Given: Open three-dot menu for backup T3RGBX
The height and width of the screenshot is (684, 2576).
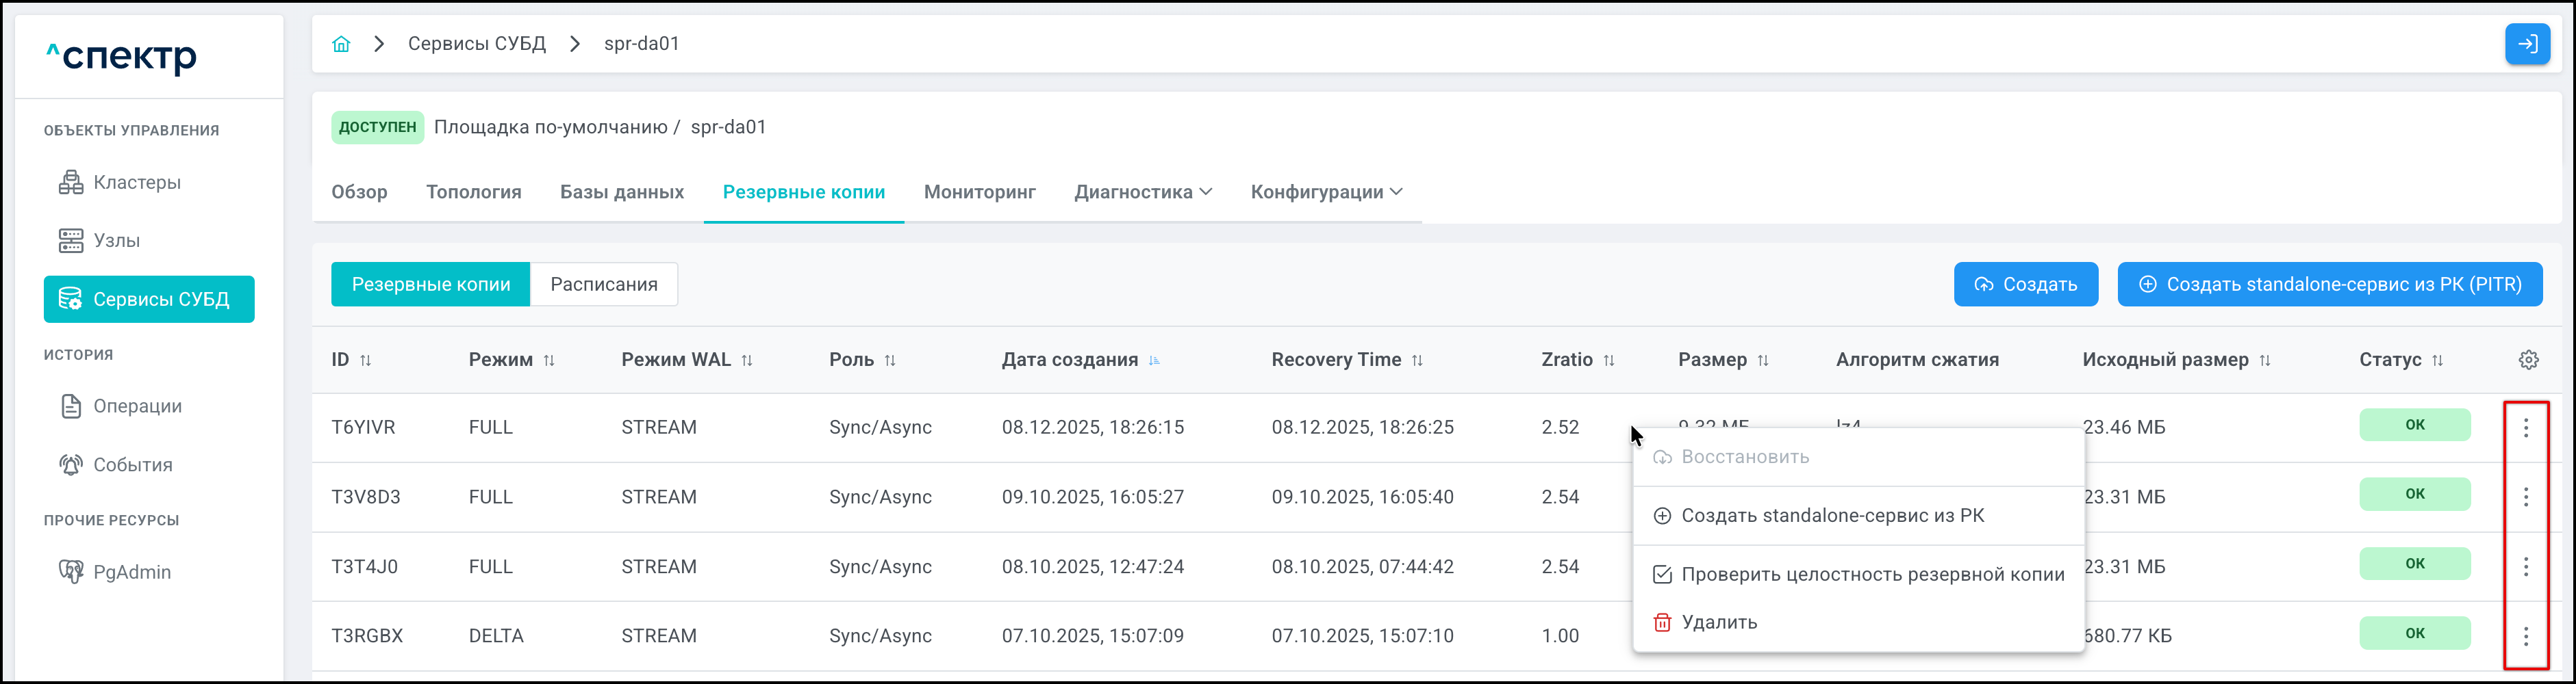Looking at the screenshot, I should tap(2525, 636).
